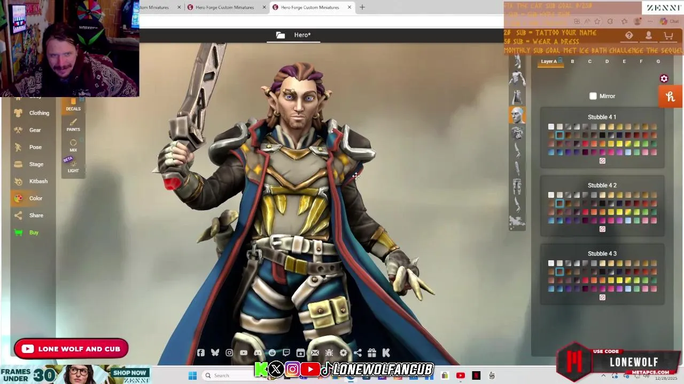Screen dimensions: 684x384
Task: Switch to Layer G tab
Action: click(658, 61)
